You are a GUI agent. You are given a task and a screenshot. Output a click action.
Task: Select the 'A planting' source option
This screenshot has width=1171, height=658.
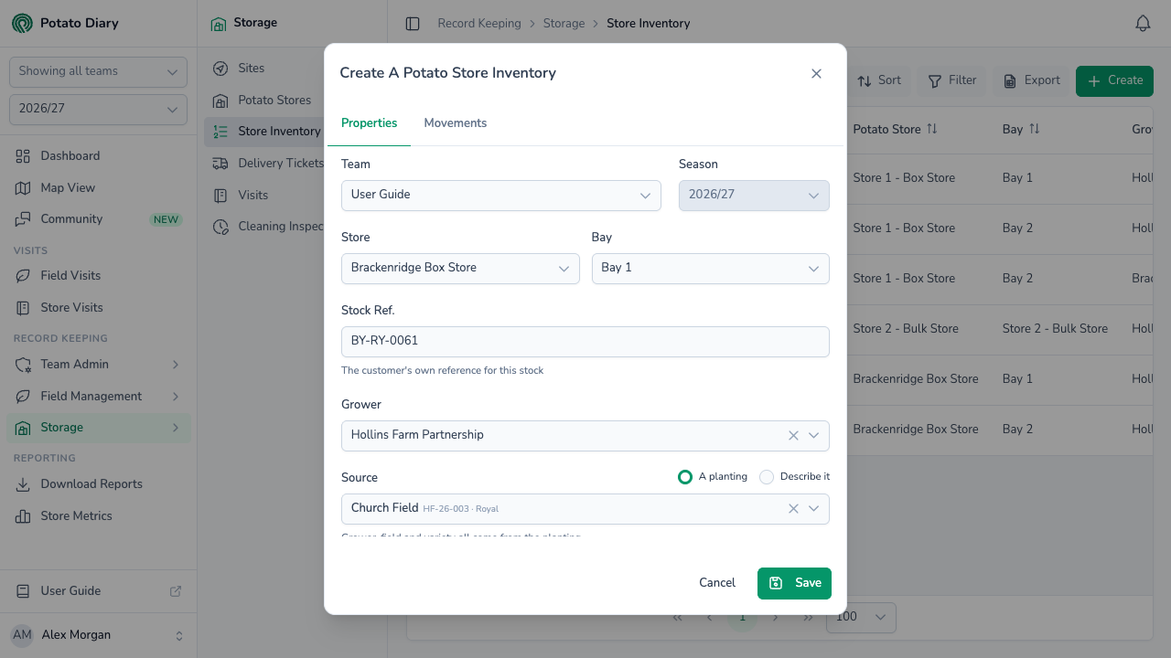pyautogui.click(x=685, y=477)
